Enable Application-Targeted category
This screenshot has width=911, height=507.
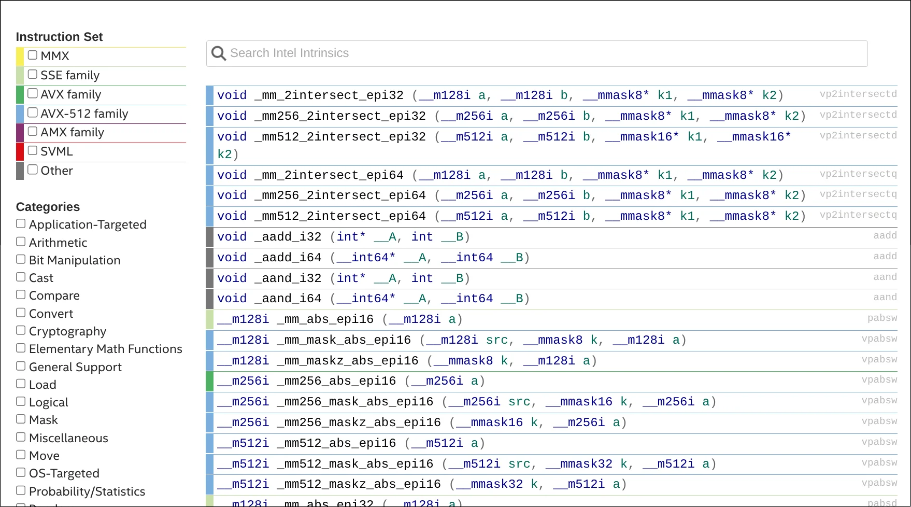point(21,223)
